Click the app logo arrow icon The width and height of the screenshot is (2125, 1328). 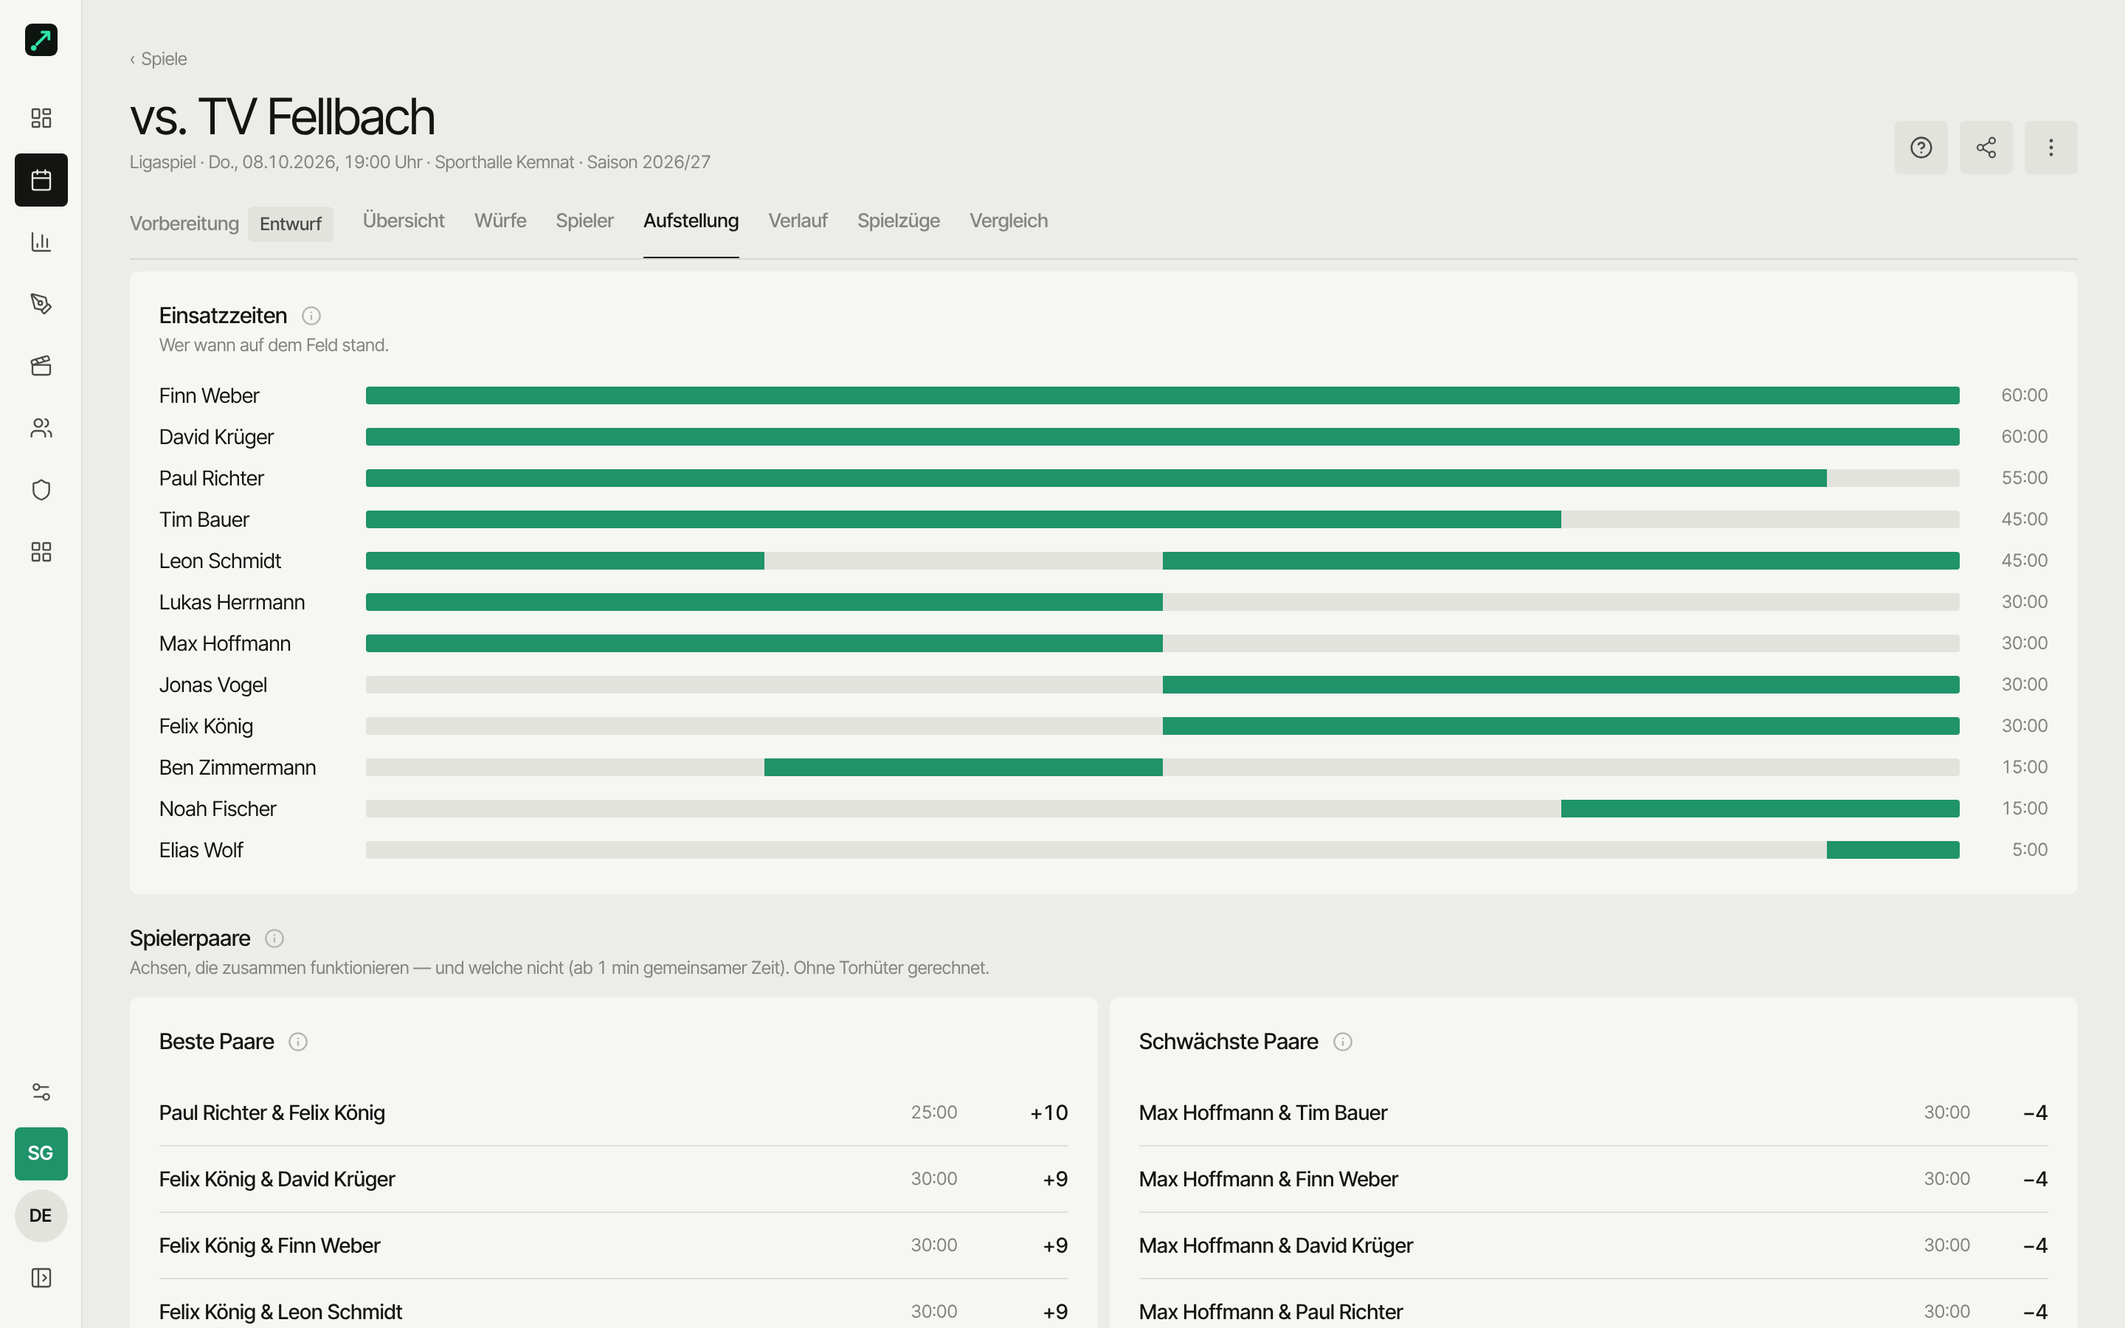(x=41, y=41)
